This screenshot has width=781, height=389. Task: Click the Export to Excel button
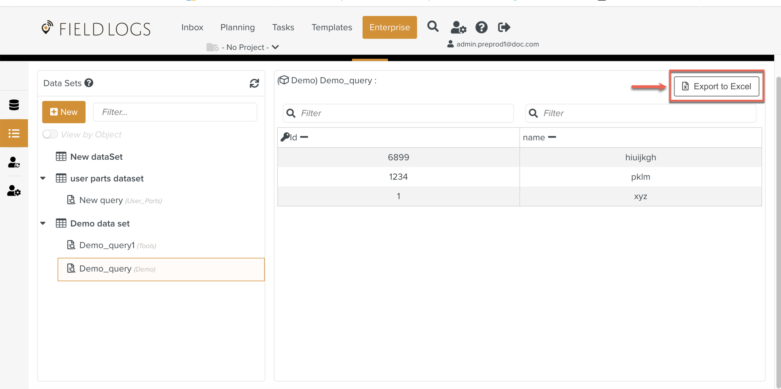716,86
